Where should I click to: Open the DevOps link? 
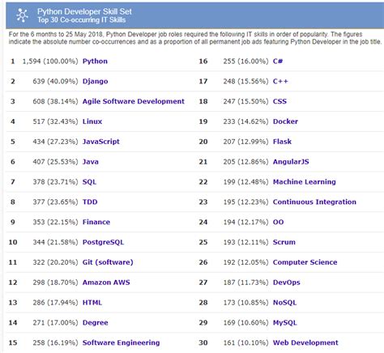click(x=287, y=283)
